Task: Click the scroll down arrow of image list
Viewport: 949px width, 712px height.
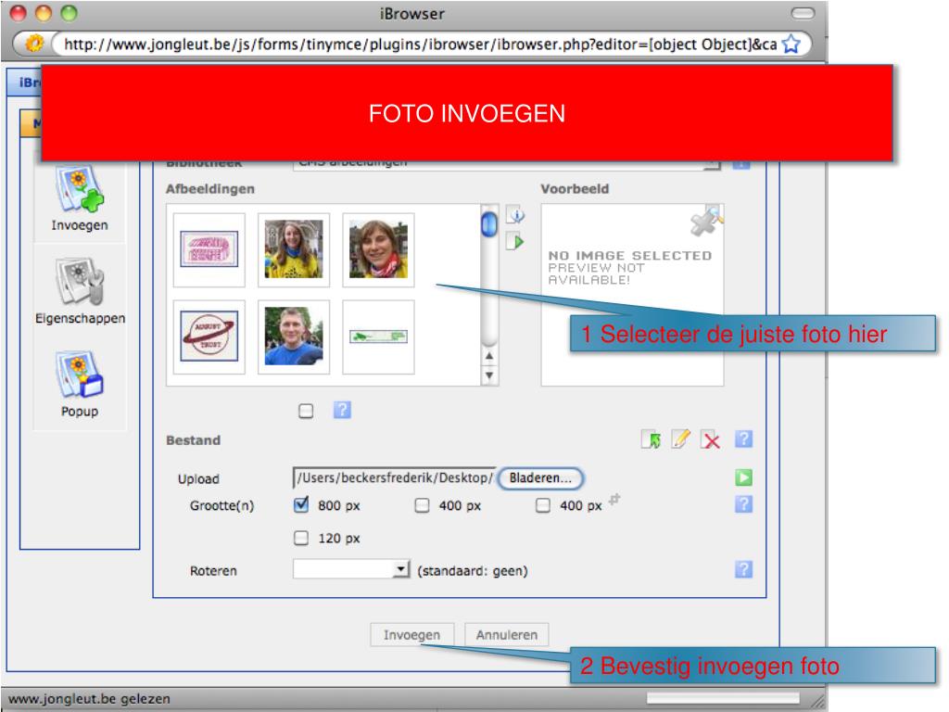Action: (x=489, y=375)
